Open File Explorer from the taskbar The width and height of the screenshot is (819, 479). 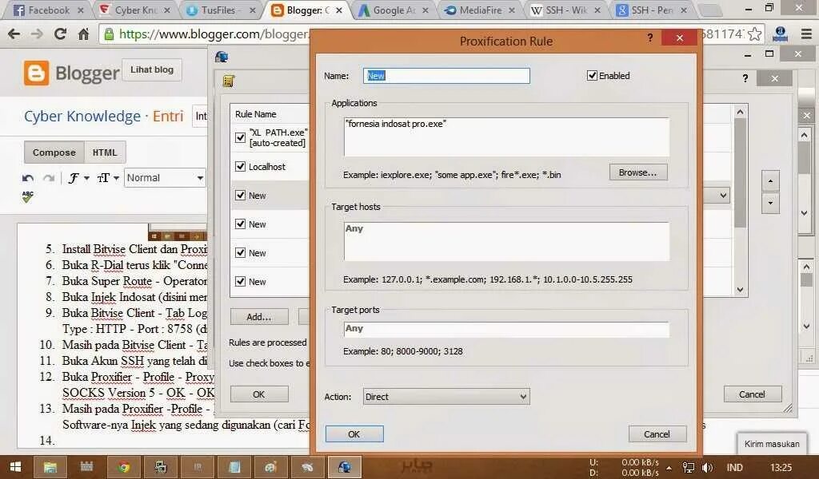tap(50, 467)
